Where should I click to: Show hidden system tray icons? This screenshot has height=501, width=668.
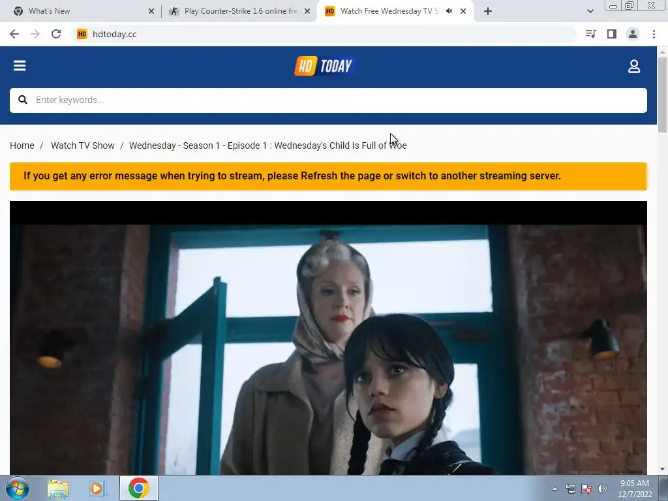(x=554, y=489)
